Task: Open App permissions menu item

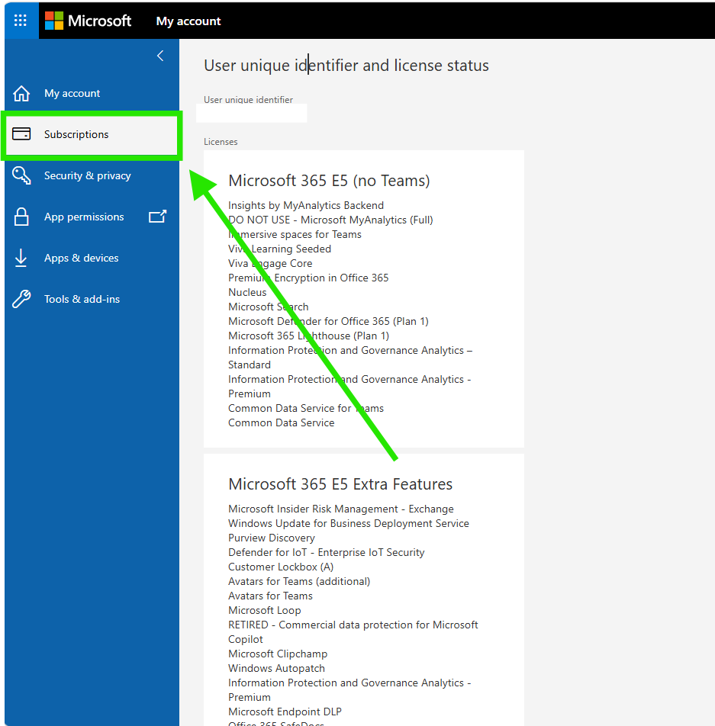Action: 84,217
